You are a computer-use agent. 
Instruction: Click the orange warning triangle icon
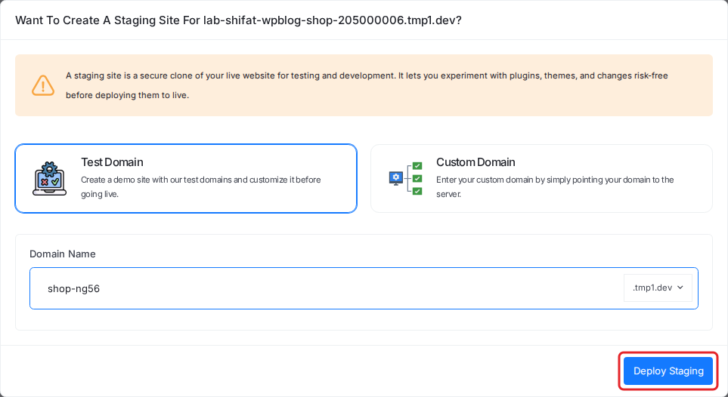click(x=43, y=85)
